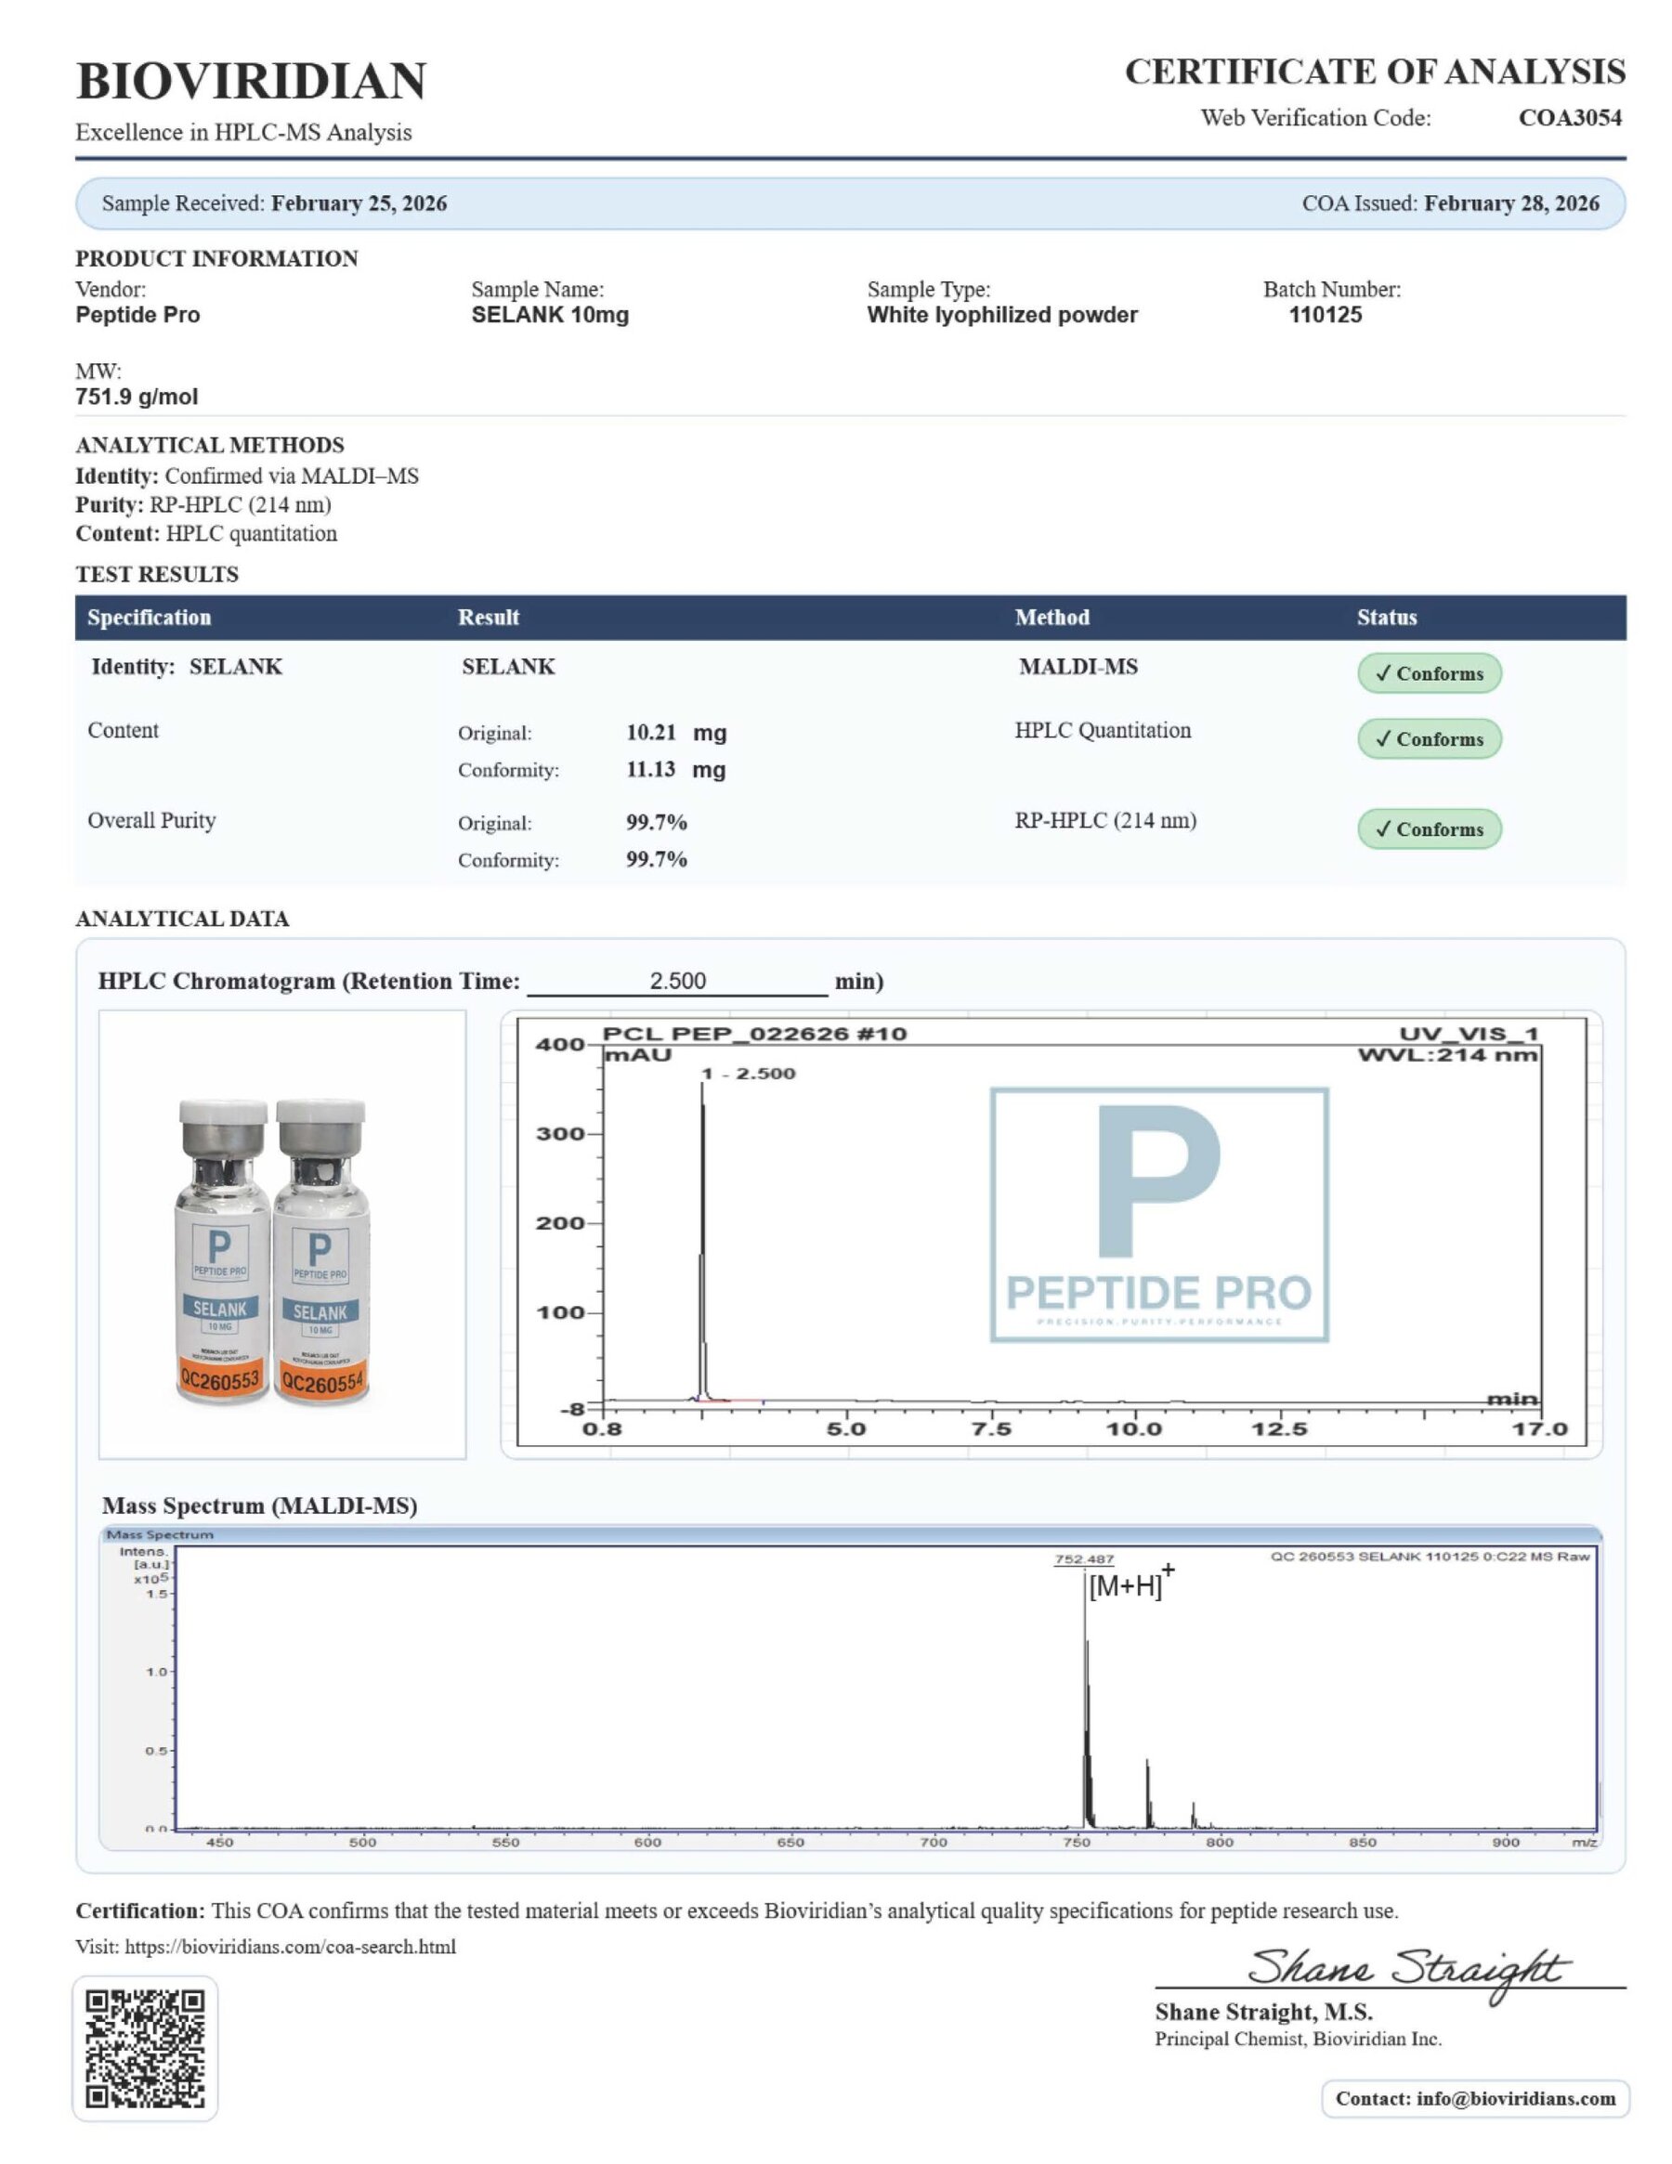Click MALDI-MS method cell in results table
This screenshot has height=2164, width=1672.
[1078, 667]
